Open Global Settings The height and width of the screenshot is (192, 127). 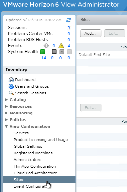coord(28,146)
